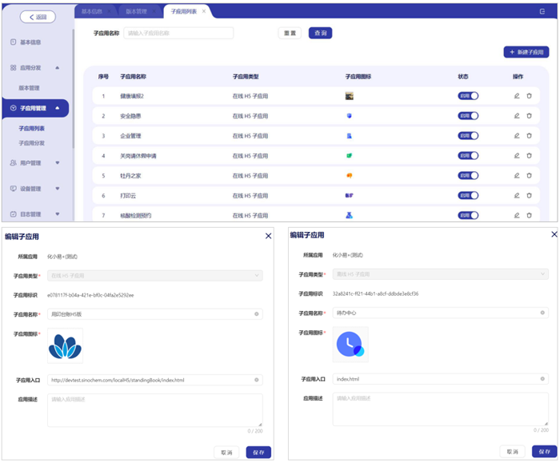The image size is (560, 463).
Task: Click the 查询 search button
Action: click(x=320, y=33)
